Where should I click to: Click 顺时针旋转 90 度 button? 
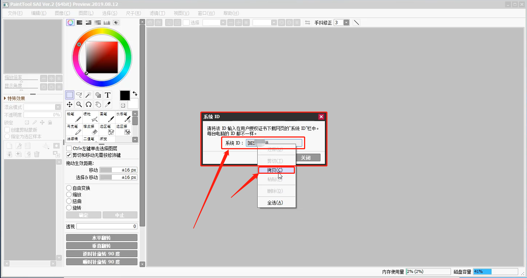point(102,262)
